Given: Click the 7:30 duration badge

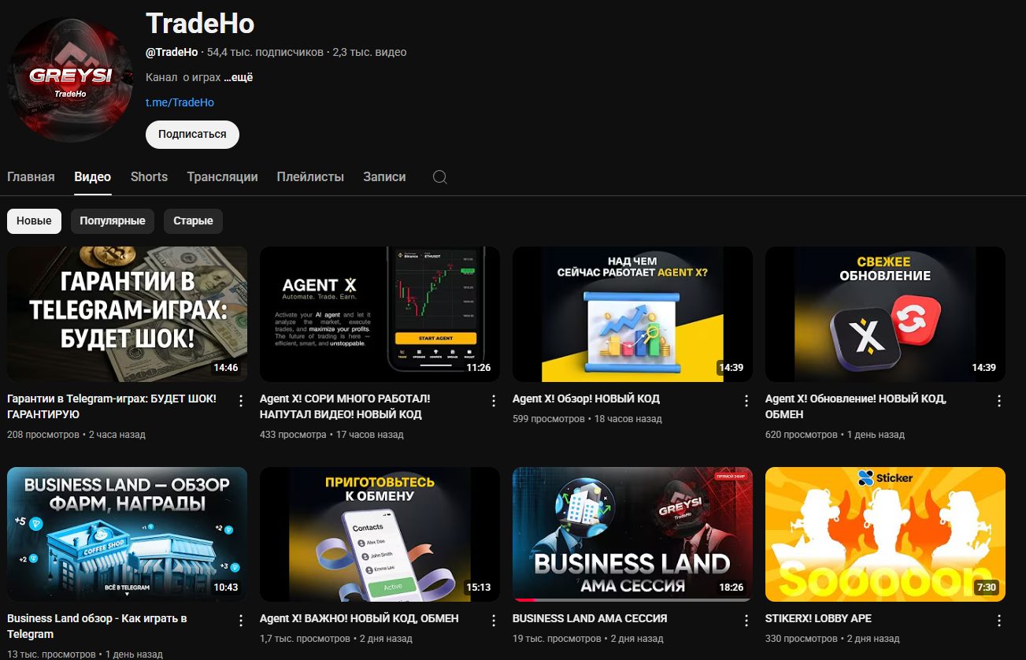Looking at the screenshot, I should pyautogui.click(x=986, y=587).
